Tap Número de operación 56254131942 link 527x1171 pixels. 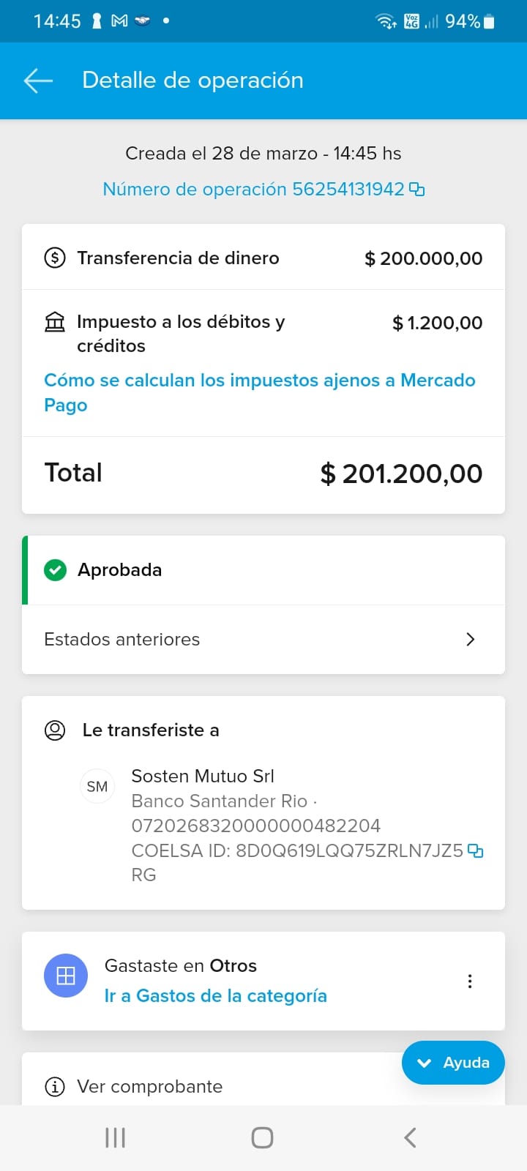[253, 190]
